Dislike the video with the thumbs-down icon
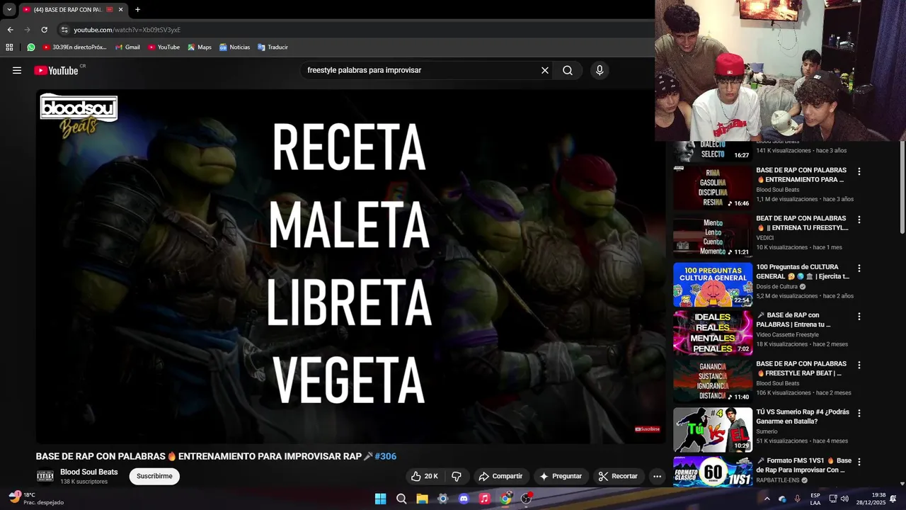 tap(457, 476)
